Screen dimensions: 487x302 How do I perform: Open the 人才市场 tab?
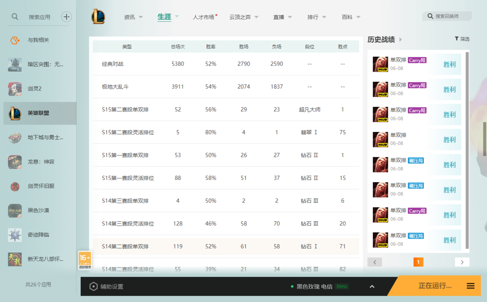pos(203,17)
